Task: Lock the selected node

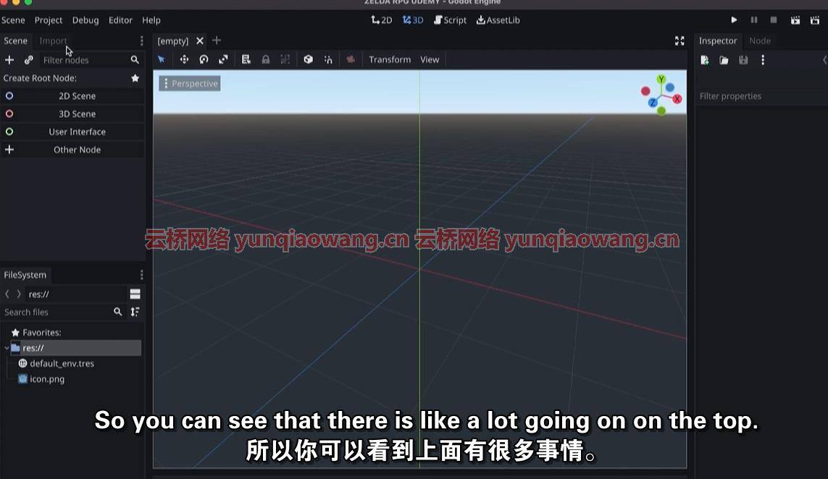Action: (266, 59)
